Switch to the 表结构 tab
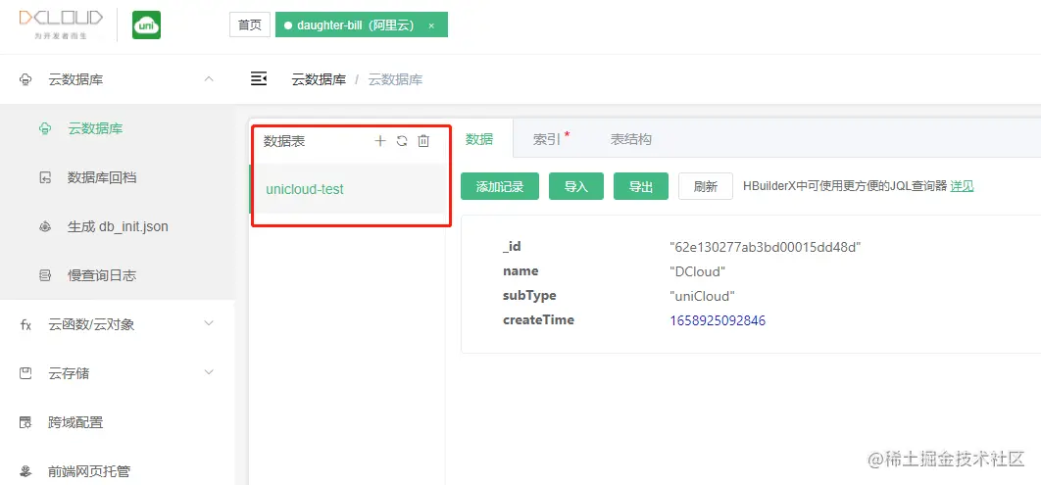This screenshot has width=1041, height=485. (630, 139)
